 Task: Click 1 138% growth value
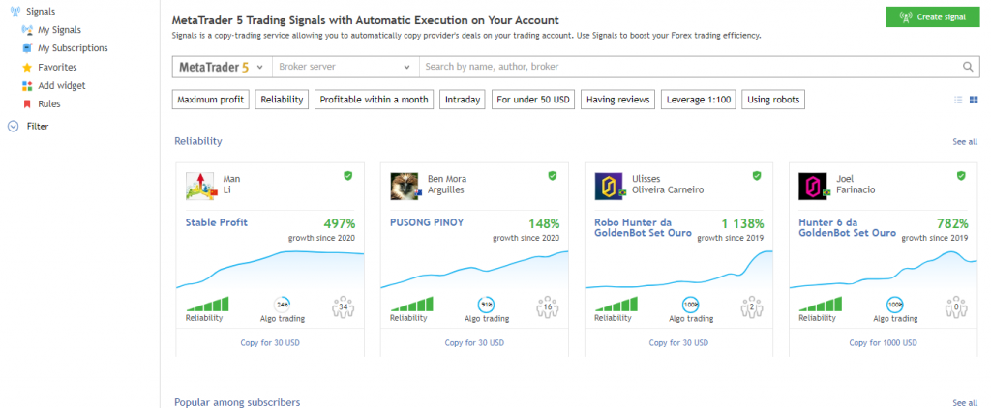pos(742,223)
